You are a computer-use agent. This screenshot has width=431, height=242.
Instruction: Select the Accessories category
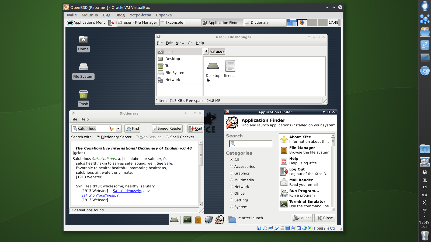(232, 166)
